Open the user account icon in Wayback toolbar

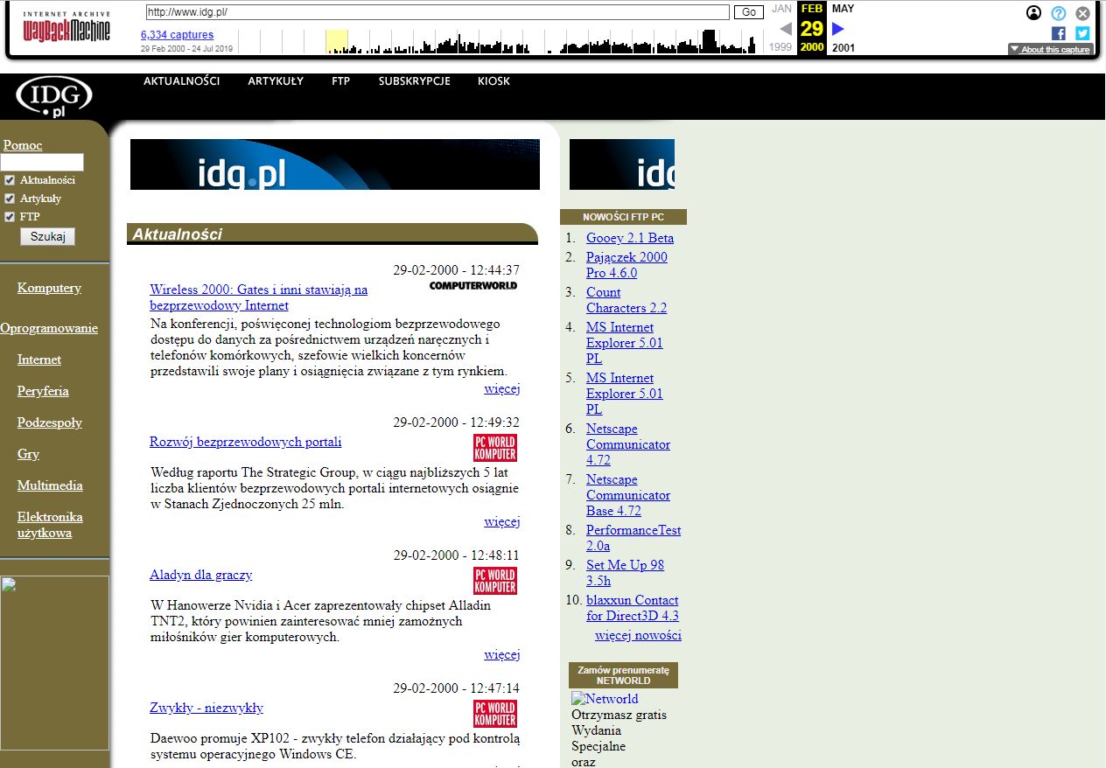tap(1034, 13)
